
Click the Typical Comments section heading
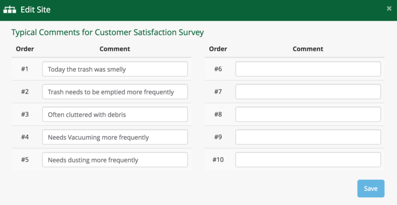107,33
